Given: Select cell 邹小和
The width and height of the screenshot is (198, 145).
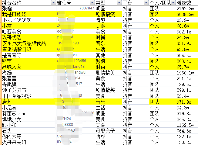Looking at the screenshot, I should tap(29, 125).
